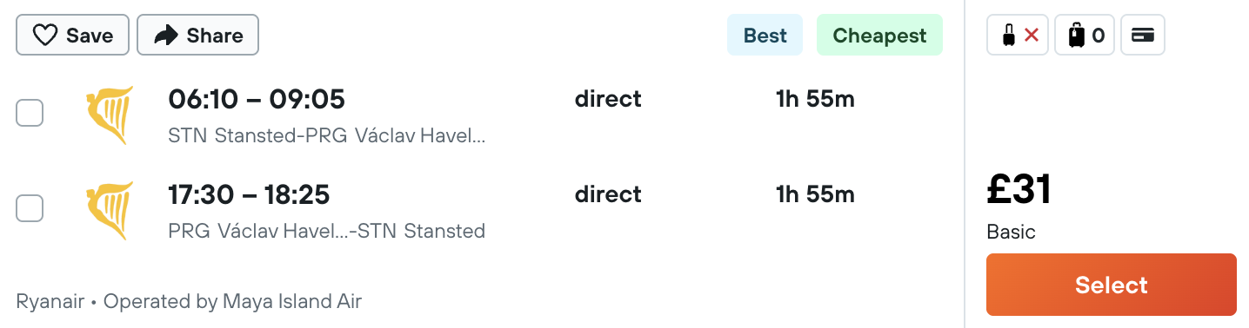
Task: Tick the checkbox for the 06:10 flight
Action: (30, 113)
